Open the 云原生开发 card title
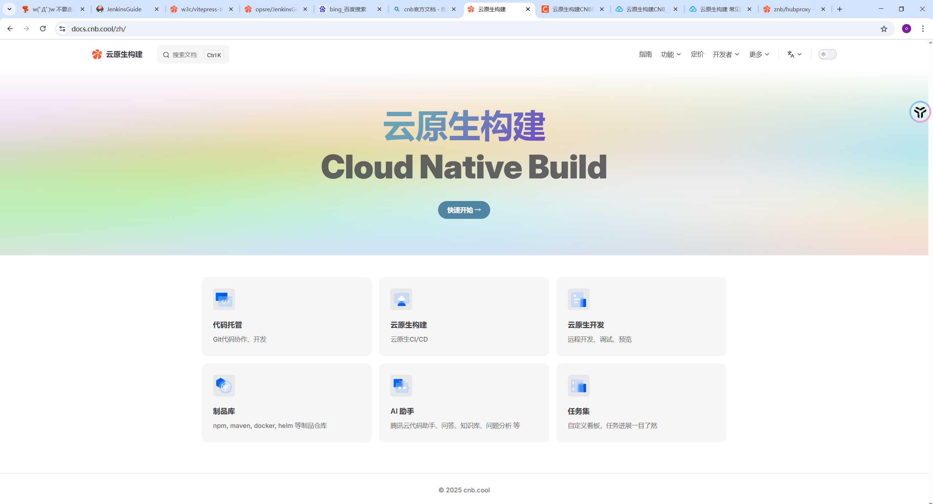 coord(586,325)
